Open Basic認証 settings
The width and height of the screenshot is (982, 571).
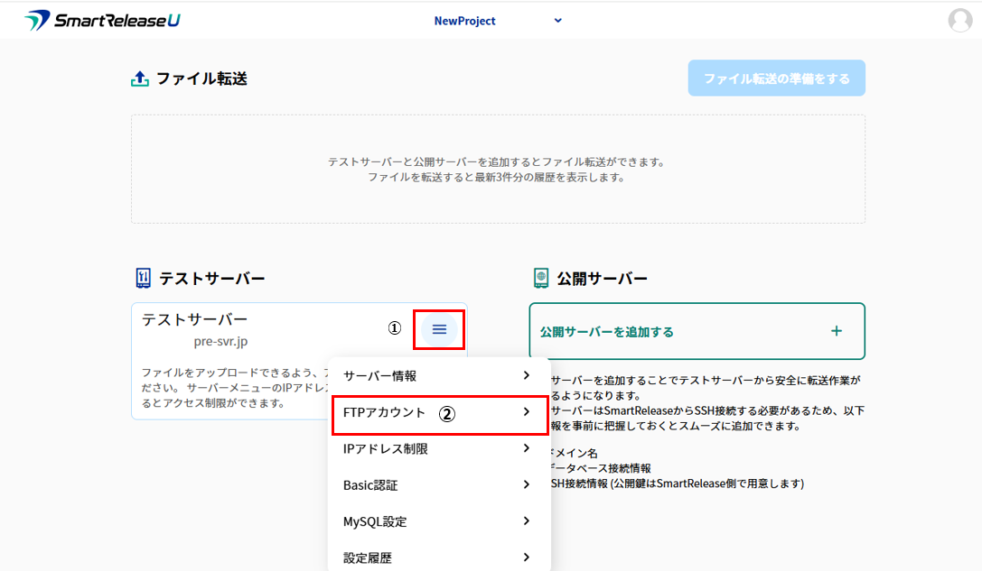[370, 485]
